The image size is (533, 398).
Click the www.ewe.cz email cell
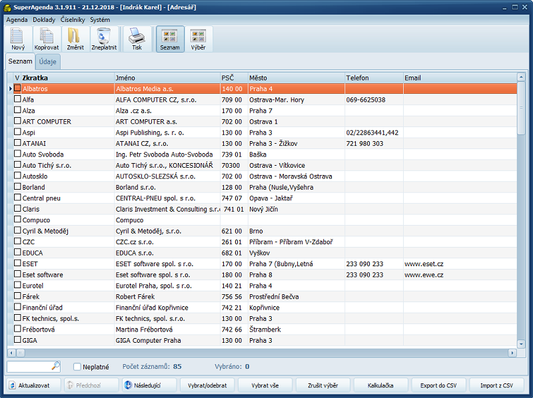click(x=460, y=275)
